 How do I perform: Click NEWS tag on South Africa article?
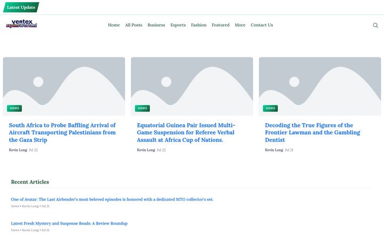14,108
